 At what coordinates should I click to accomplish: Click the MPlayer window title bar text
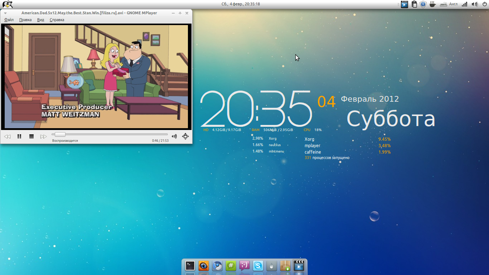click(x=89, y=13)
